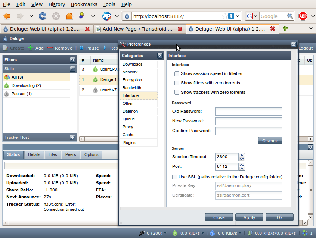
Task: Expand the Tracker Host filter section
Action: [72, 137]
